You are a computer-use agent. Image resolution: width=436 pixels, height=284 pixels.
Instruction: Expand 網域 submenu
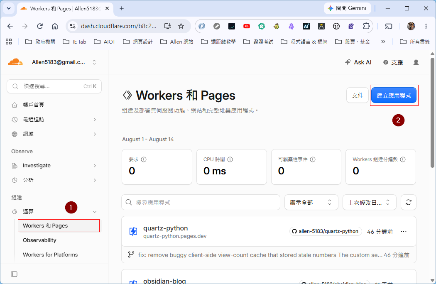coord(95,134)
